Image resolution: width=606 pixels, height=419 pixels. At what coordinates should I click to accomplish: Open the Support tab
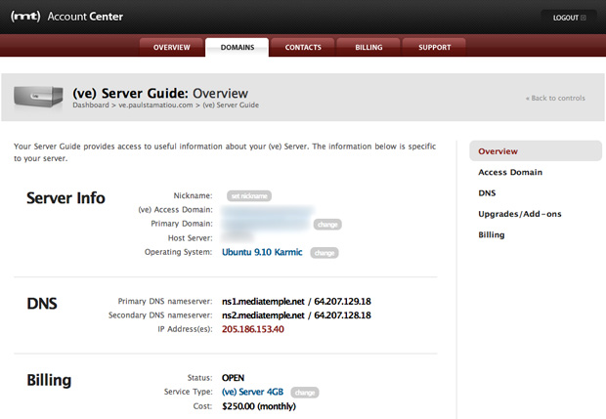pyautogui.click(x=434, y=48)
